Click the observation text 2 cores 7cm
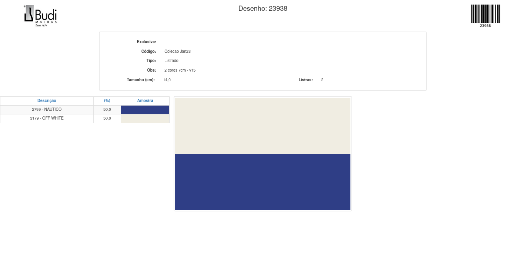The height and width of the screenshot is (262, 524). [x=180, y=70]
